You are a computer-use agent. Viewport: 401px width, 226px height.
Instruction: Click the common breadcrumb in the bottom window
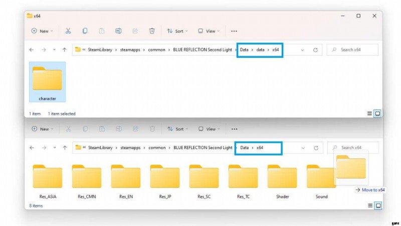pos(156,148)
